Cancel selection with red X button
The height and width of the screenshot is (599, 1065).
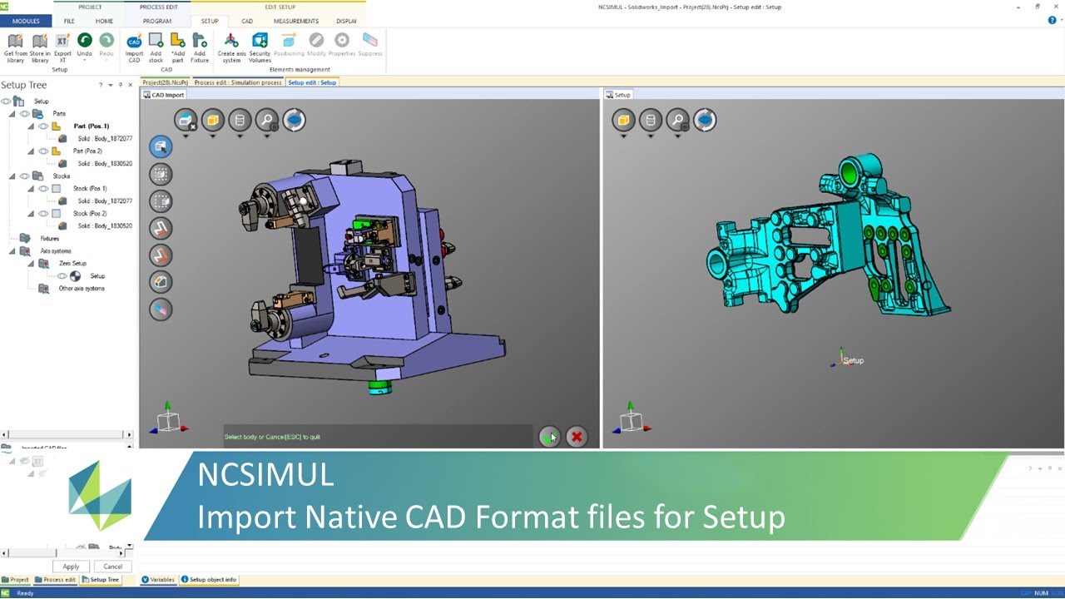577,437
